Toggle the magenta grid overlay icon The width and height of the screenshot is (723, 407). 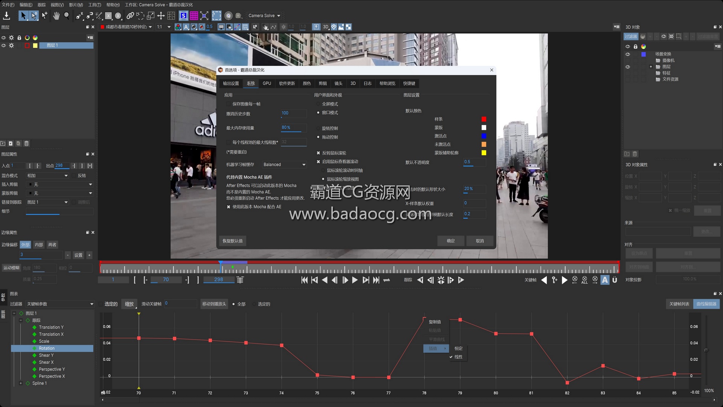[x=194, y=15]
